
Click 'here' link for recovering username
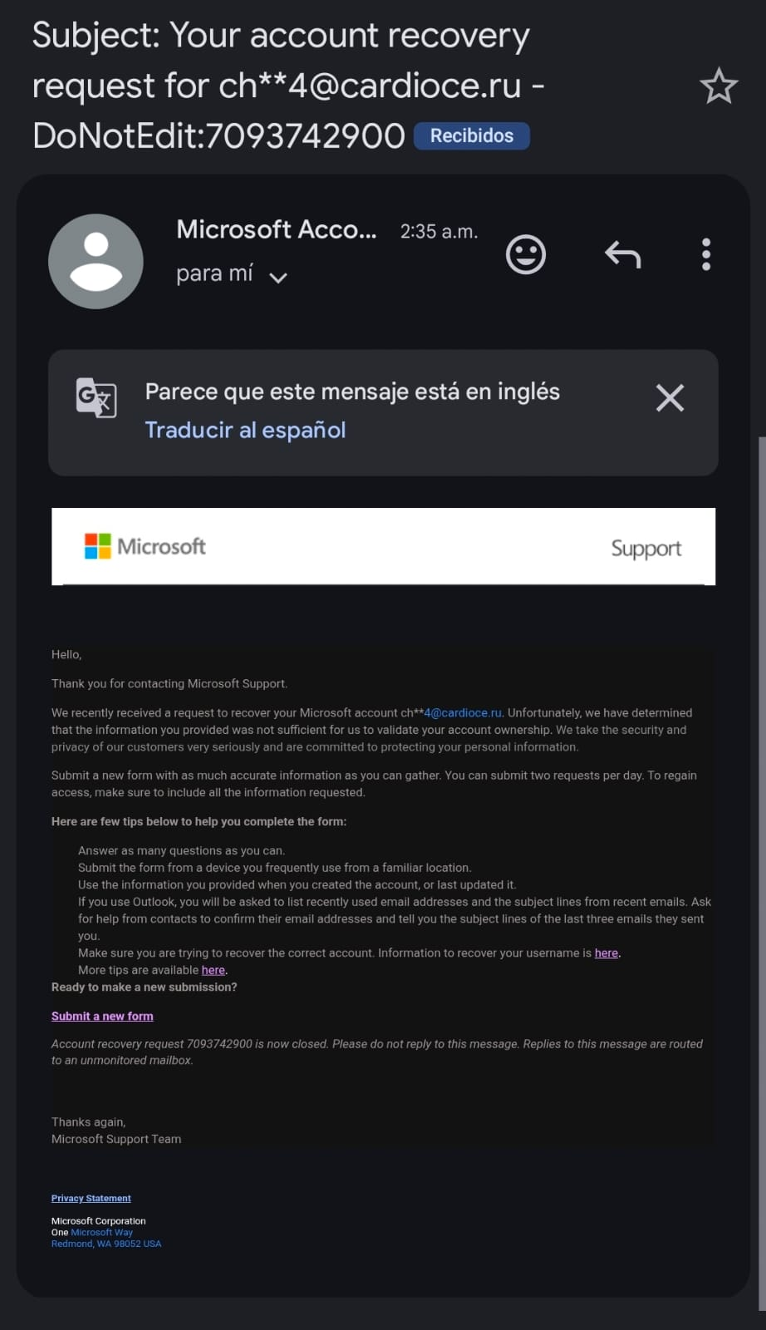point(606,953)
